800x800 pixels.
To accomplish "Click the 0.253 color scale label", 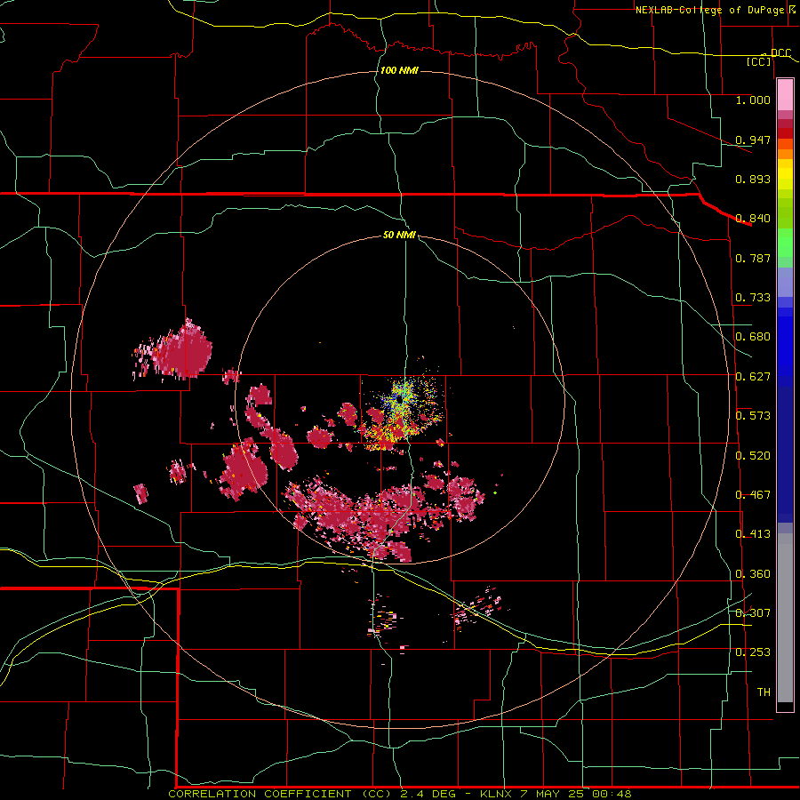I will click(753, 652).
